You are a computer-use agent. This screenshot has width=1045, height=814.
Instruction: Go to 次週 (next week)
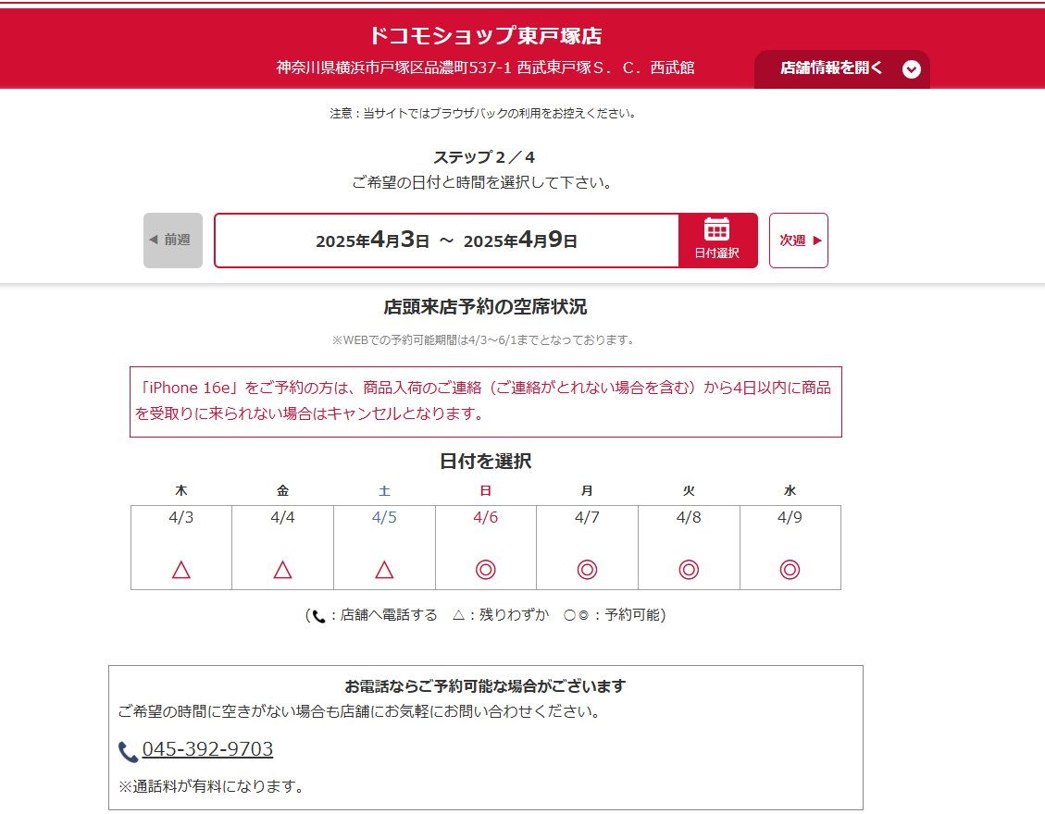point(799,240)
